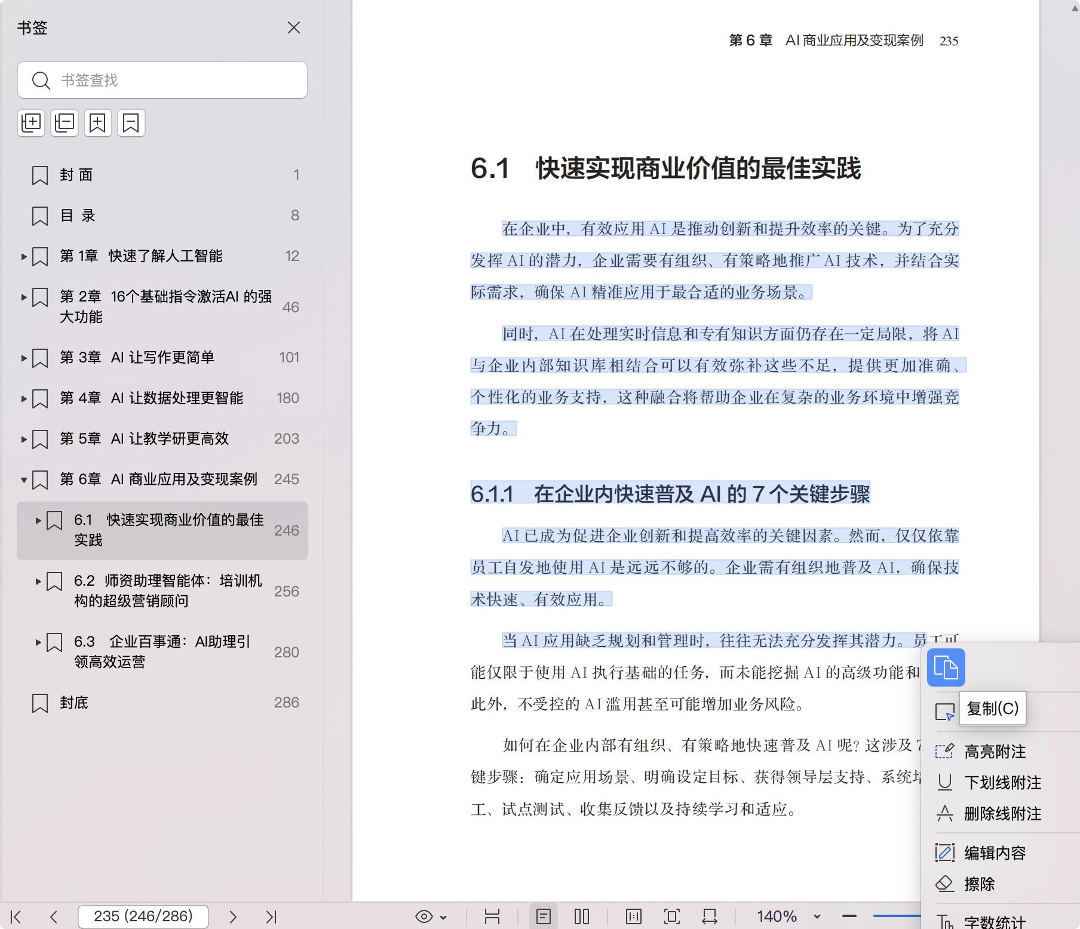The image size is (1080, 929).
Task: Click the heading 6.1.1 在企业内快速普及AI
Action: click(670, 494)
